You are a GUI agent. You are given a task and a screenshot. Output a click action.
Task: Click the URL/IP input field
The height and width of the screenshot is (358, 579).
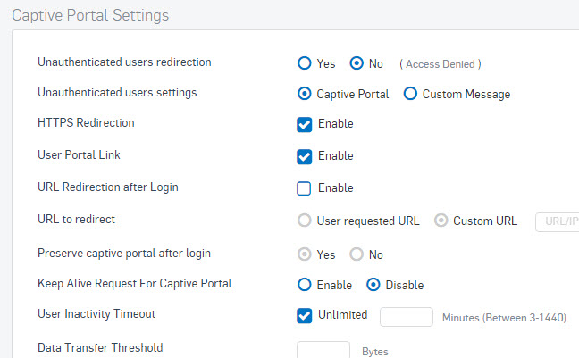[558, 221]
